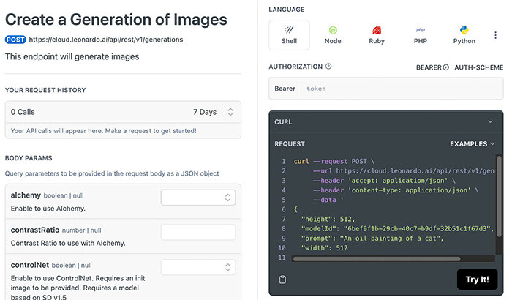Click 'Your API calls will appear here' message

coord(104,131)
